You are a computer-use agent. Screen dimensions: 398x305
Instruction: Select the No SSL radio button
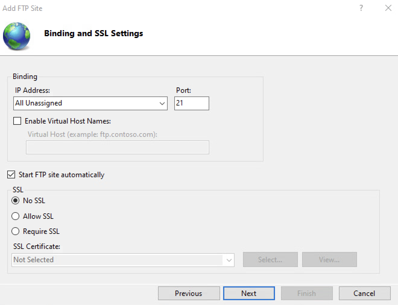coord(15,200)
